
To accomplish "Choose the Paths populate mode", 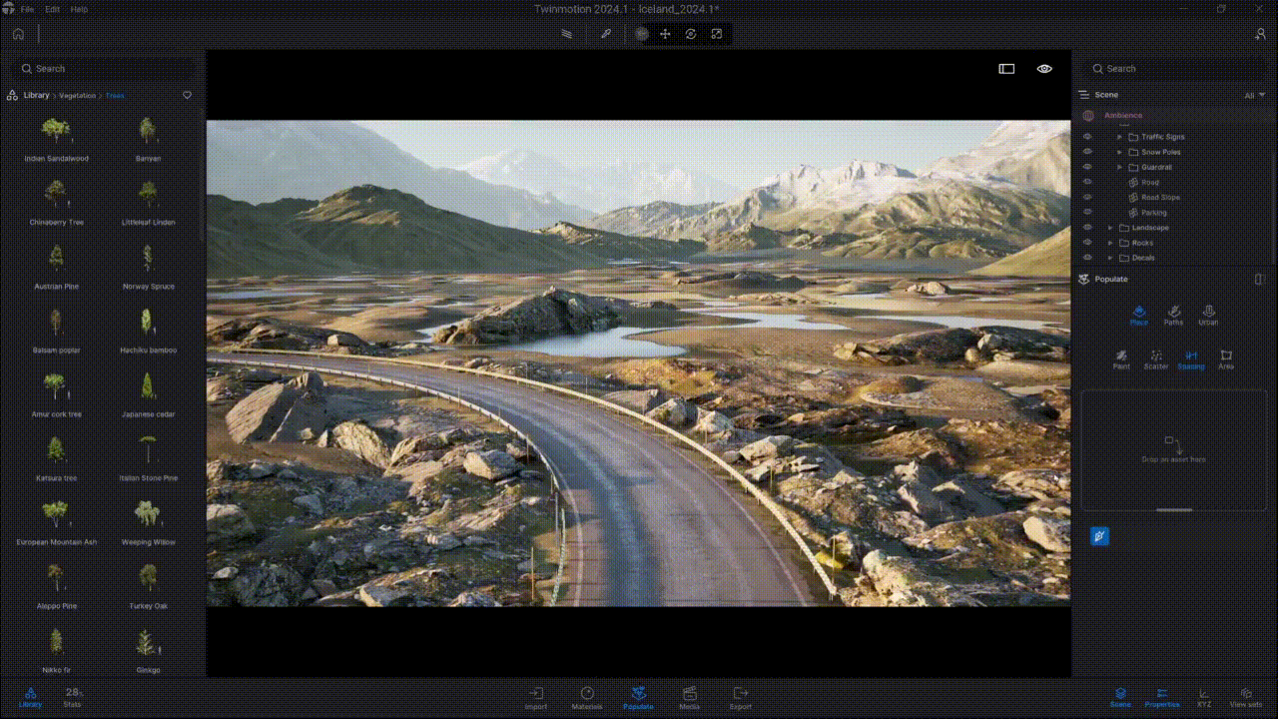I will 1173,316.
